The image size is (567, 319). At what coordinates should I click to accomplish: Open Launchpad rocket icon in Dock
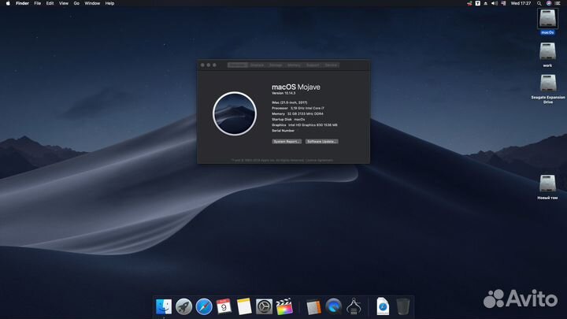point(183,306)
